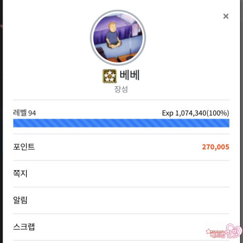The width and height of the screenshot is (243, 243).
Task: Open the 스크랩 scrap menu
Action: click(24, 227)
